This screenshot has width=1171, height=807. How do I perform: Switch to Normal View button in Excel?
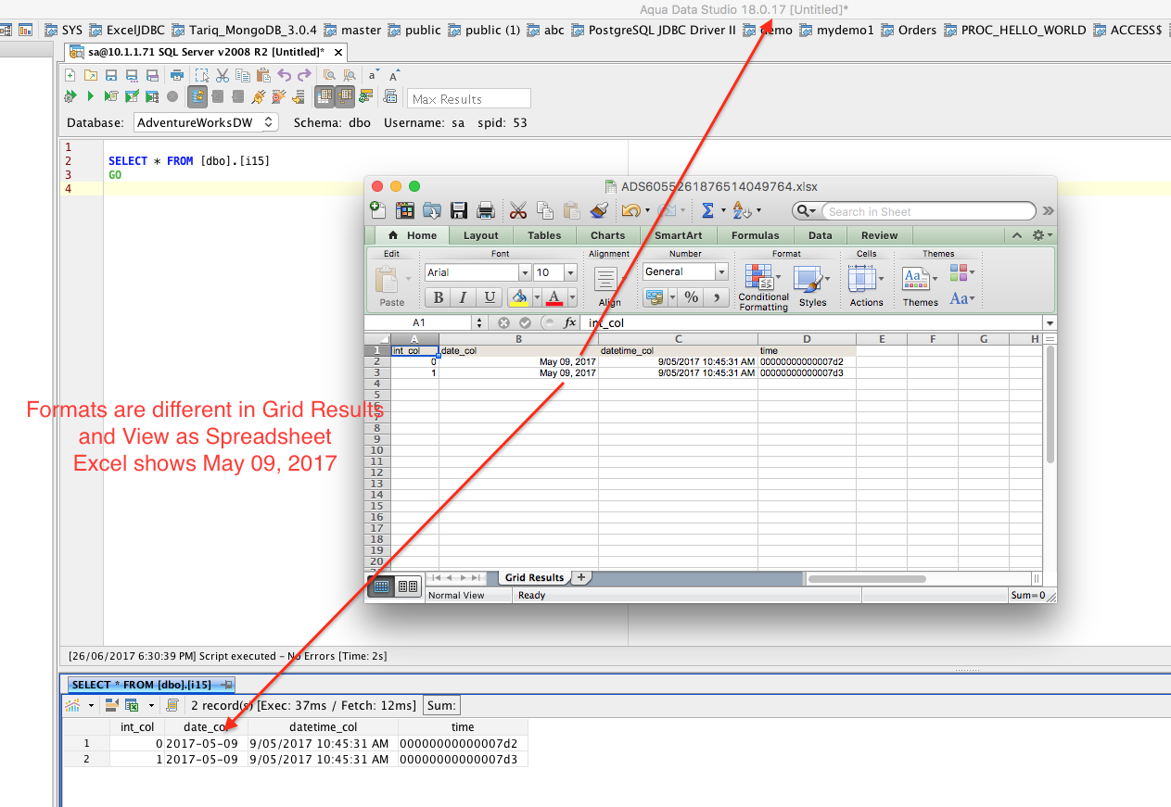(381, 586)
